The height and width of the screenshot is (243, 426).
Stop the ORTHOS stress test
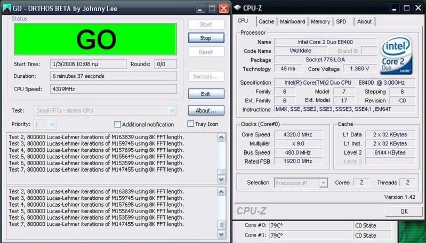point(206,38)
